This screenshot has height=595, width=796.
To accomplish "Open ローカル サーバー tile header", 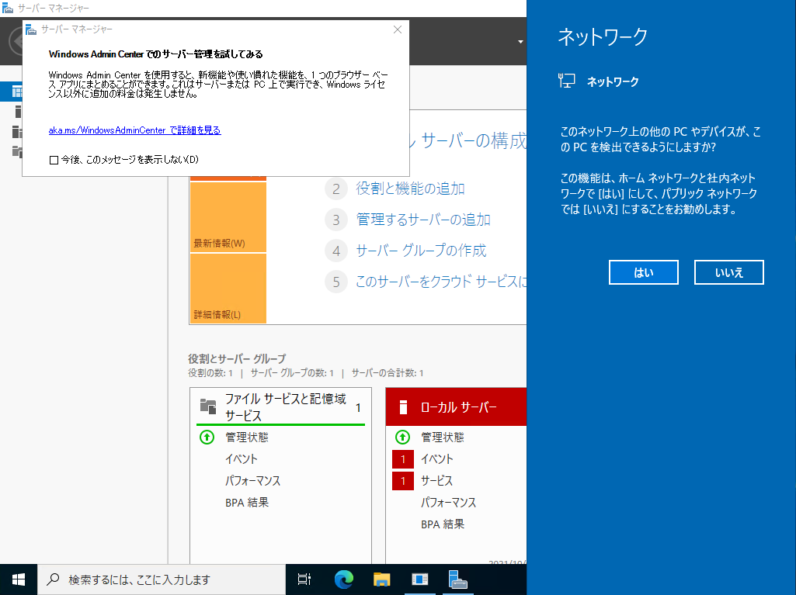I will tap(456, 407).
